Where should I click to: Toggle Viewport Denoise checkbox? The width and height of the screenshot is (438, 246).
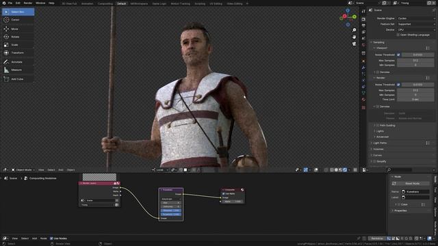coord(378,72)
